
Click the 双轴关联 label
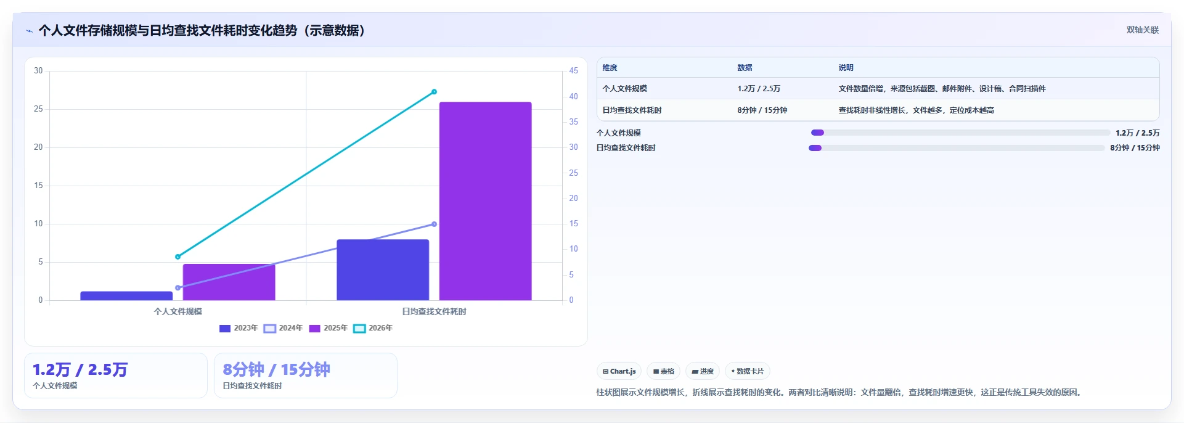(1143, 30)
